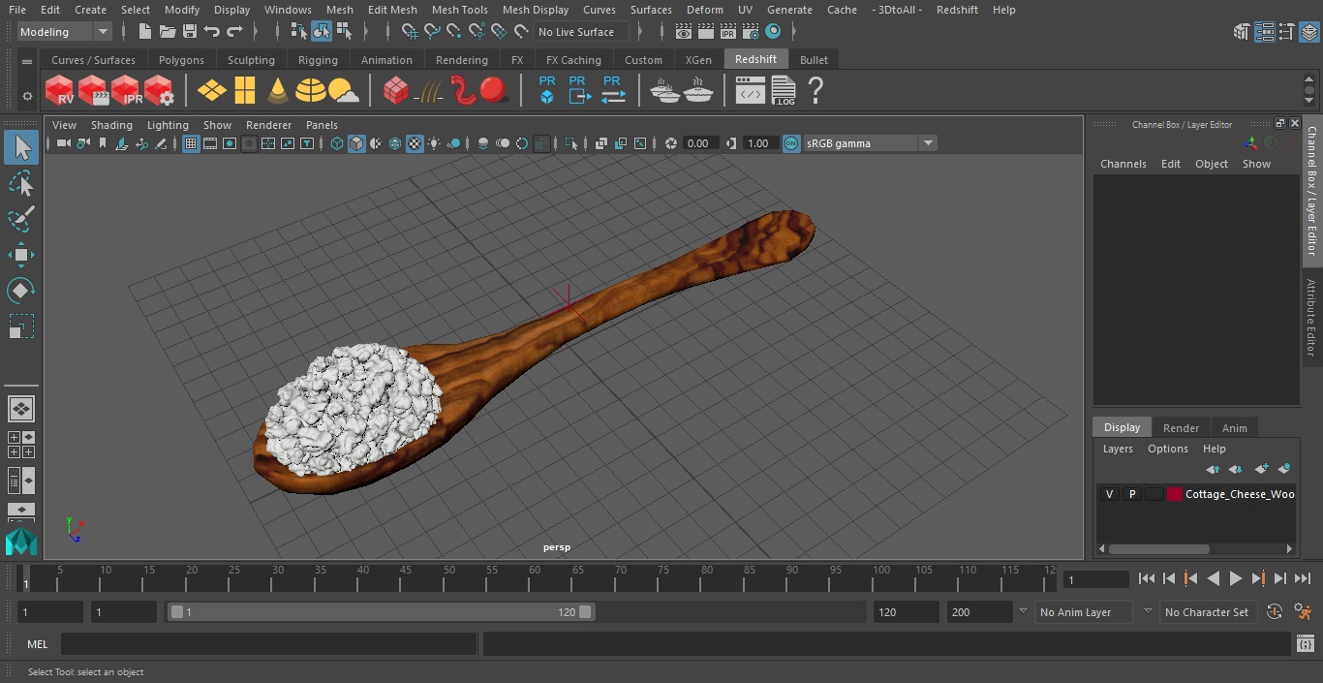Switch to the Anim layer tab
The height and width of the screenshot is (683, 1323).
[1234, 427]
